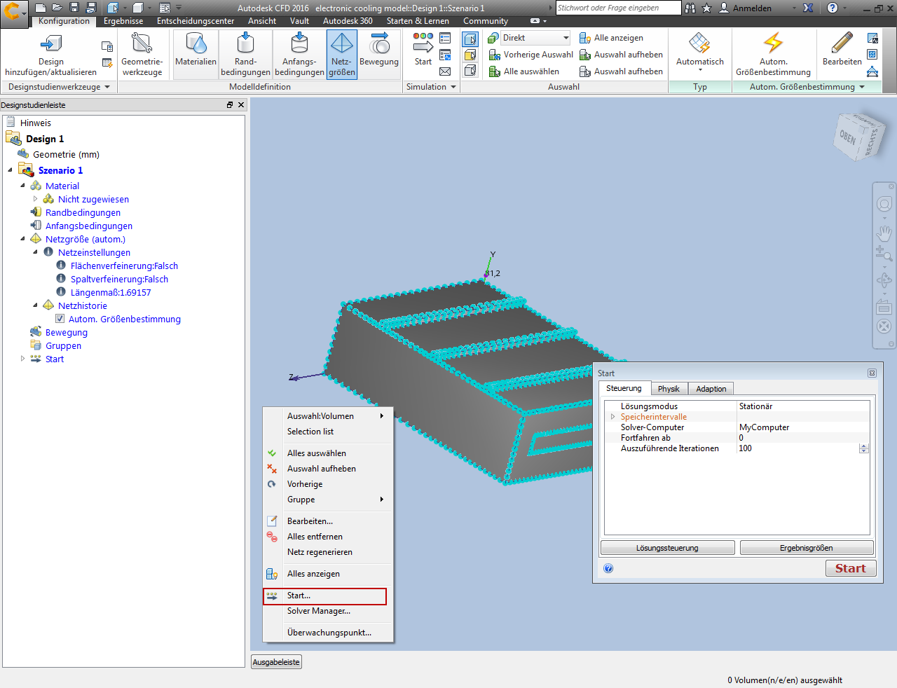Collapse the Netzeinstellungen tree node
The width and height of the screenshot is (897, 688).
pyautogui.click(x=36, y=252)
